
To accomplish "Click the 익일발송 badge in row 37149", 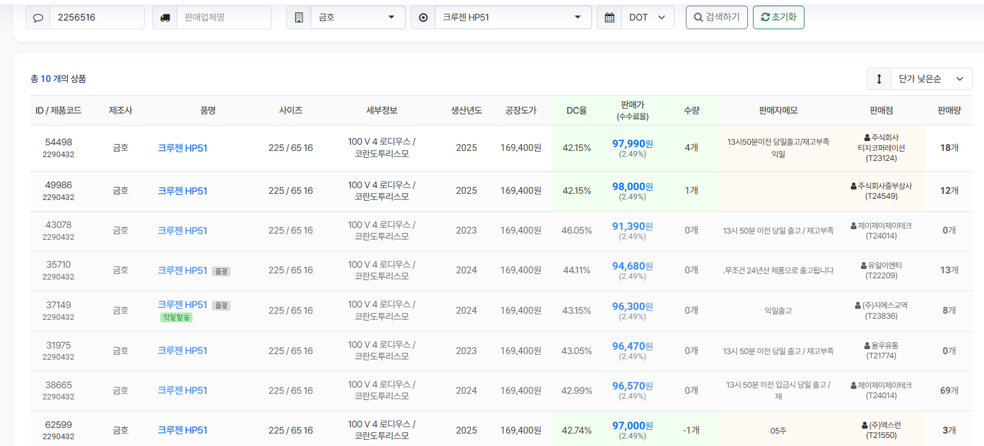I will click(x=176, y=317).
